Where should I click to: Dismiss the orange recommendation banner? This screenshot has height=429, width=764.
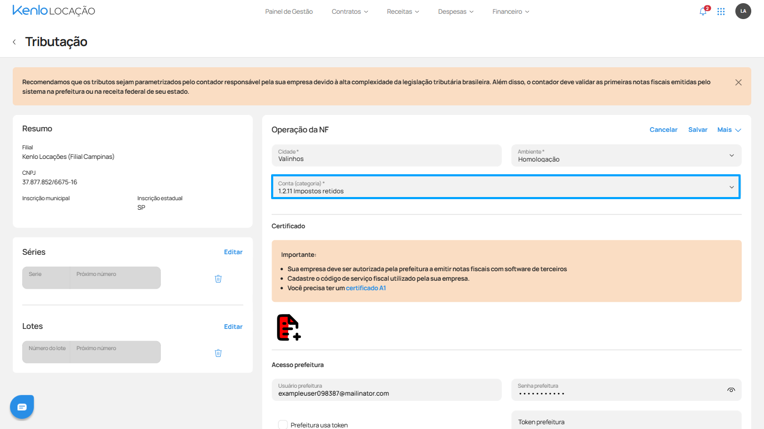739,82
